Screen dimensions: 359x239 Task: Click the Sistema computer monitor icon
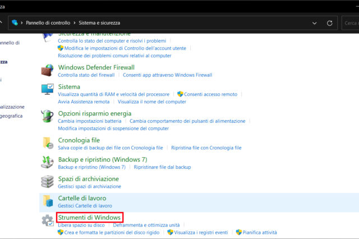48,90
